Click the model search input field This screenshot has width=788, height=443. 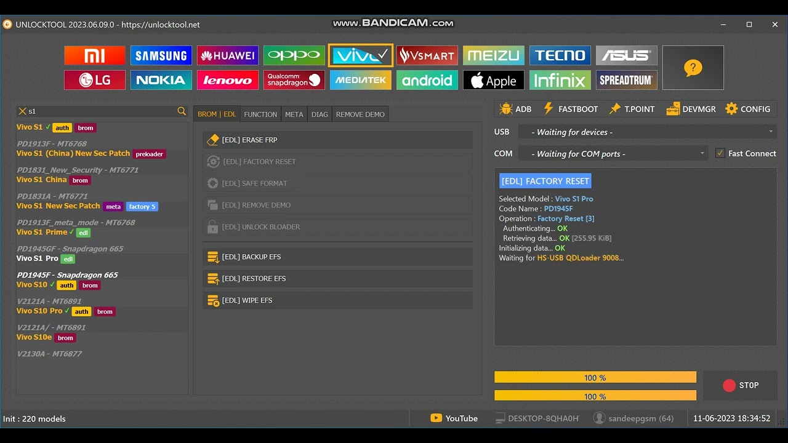coord(102,111)
